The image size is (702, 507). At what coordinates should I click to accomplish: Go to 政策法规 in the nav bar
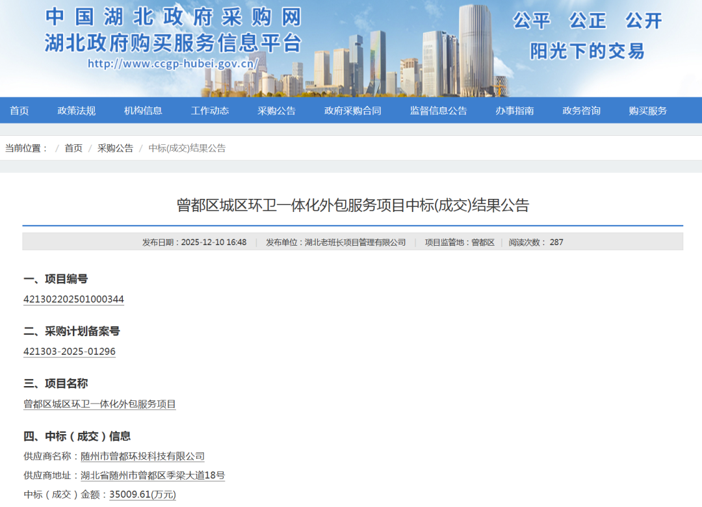click(77, 110)
